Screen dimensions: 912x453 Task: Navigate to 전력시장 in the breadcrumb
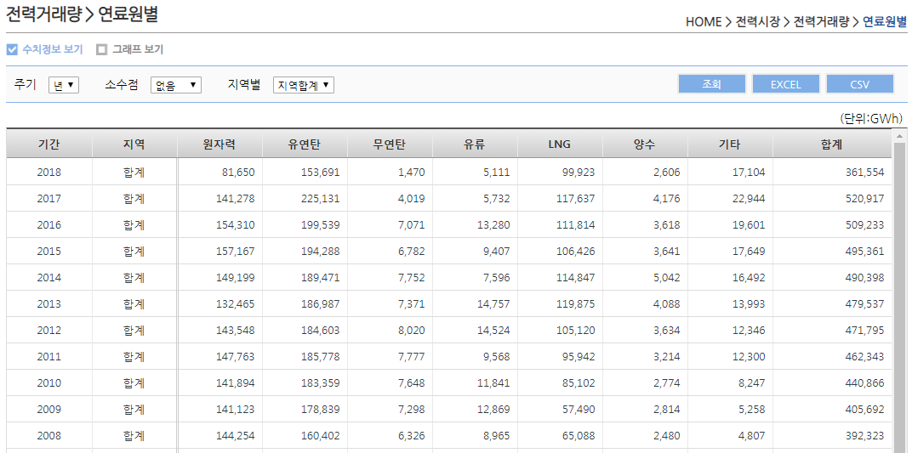pos(757,22)
